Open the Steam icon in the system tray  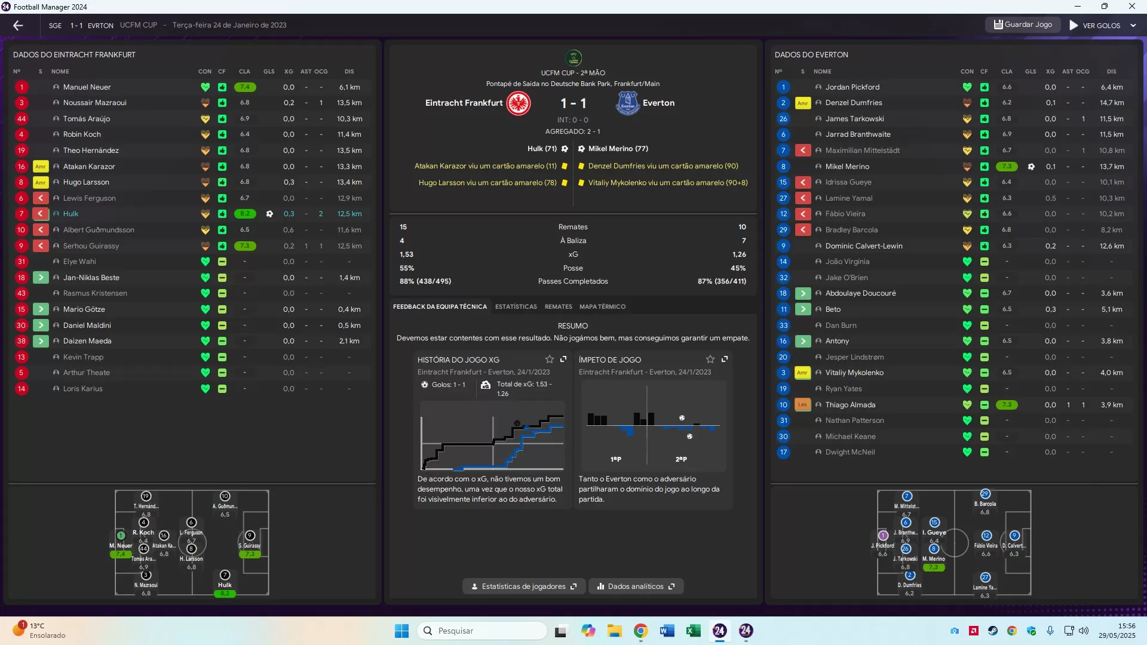tap(992, 631)
